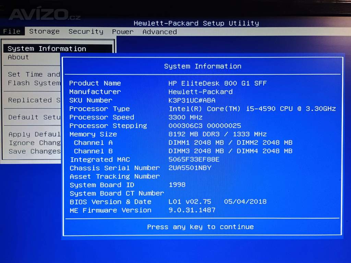Click the Channel B label

93,151
